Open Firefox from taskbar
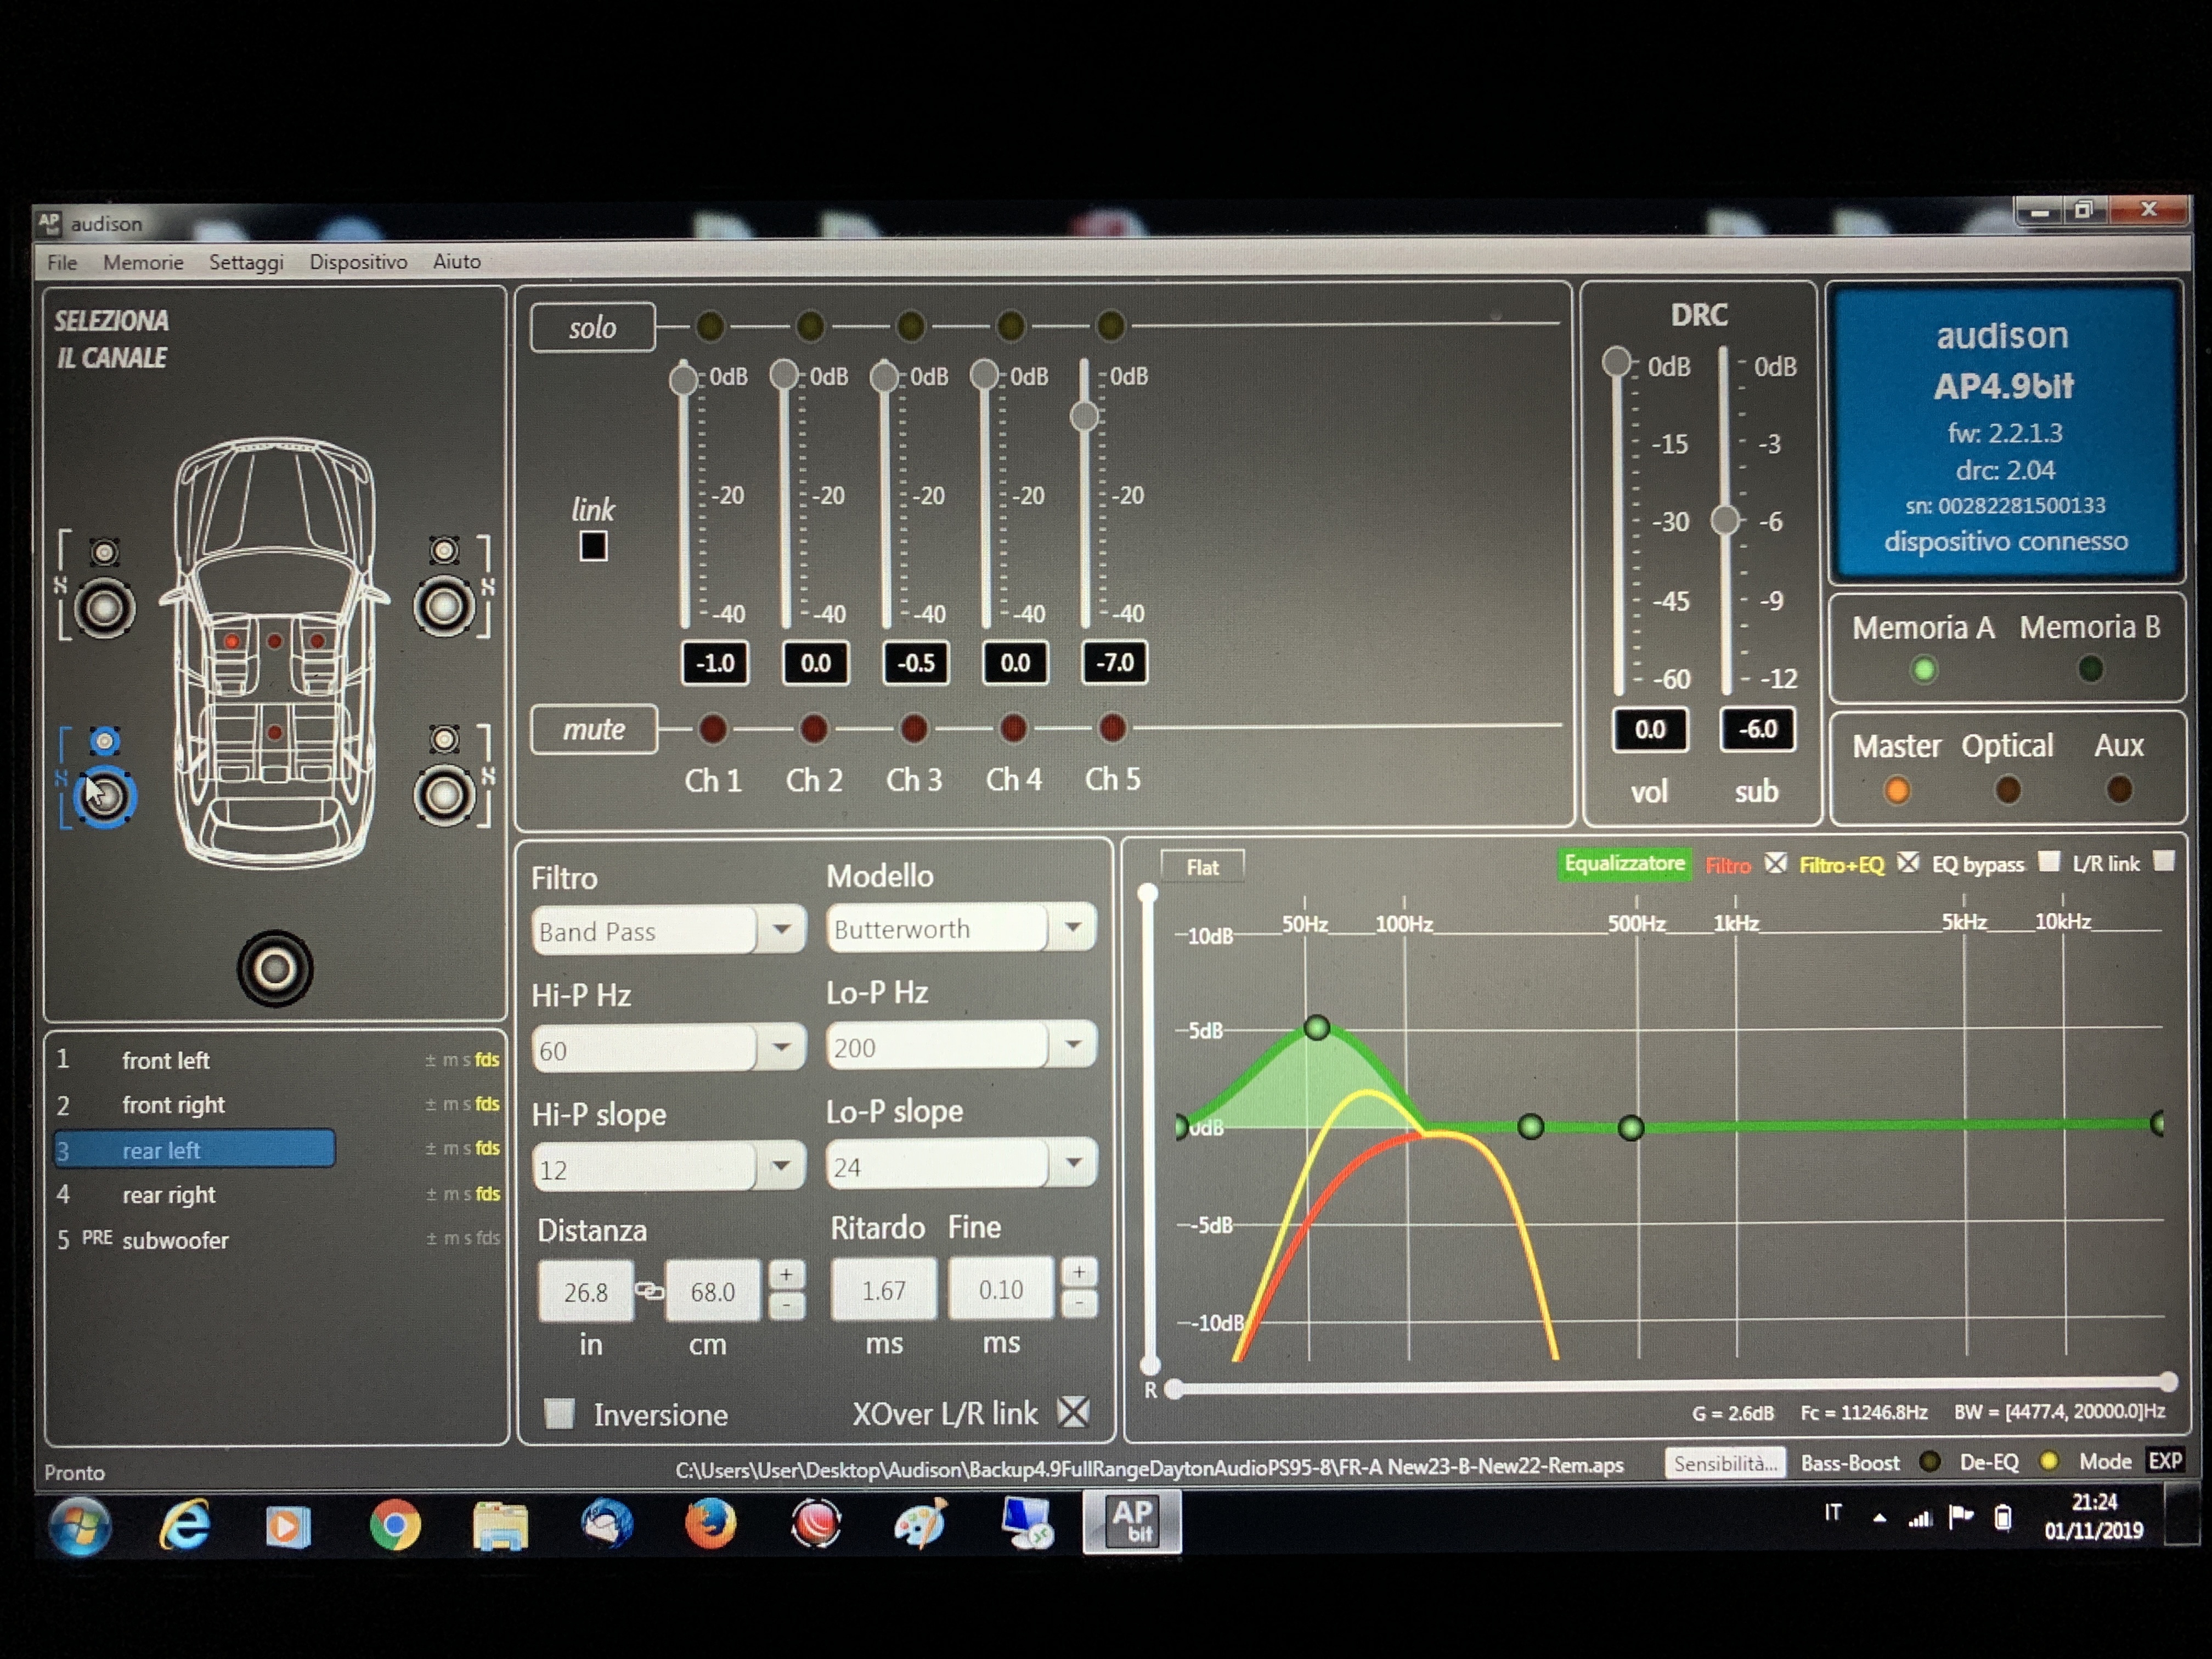This screenshot has width=2212, height=1659. (x=710, y=1525)
